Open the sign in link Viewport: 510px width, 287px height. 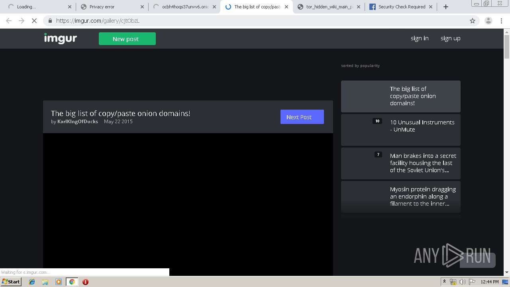(x=420, y=38)
